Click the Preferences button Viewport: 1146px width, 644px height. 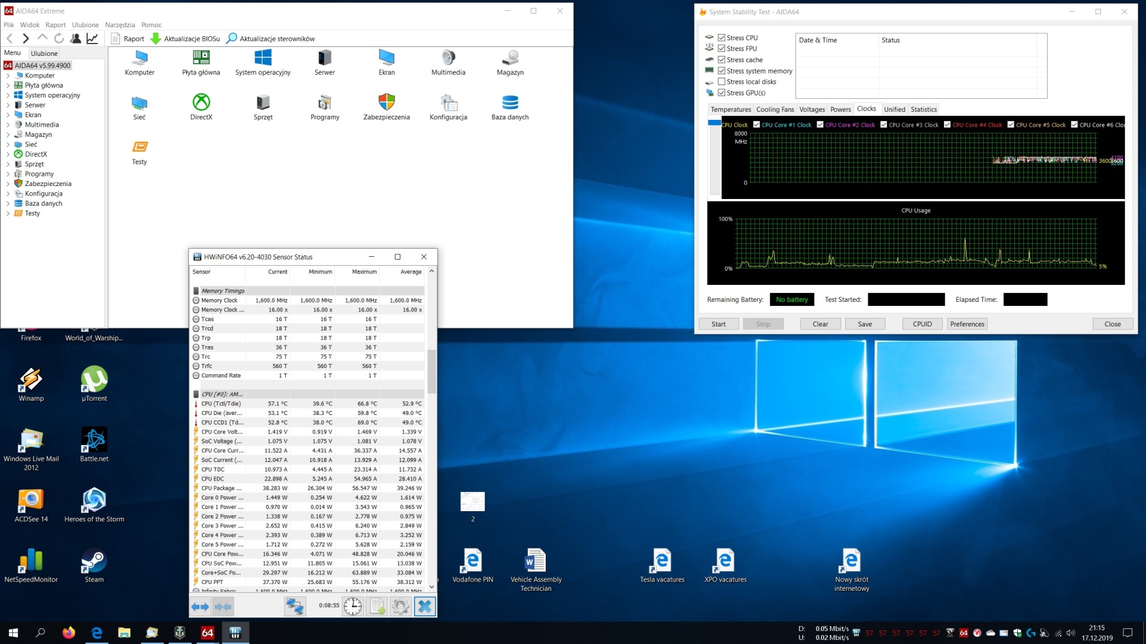[x=967, y=324]
